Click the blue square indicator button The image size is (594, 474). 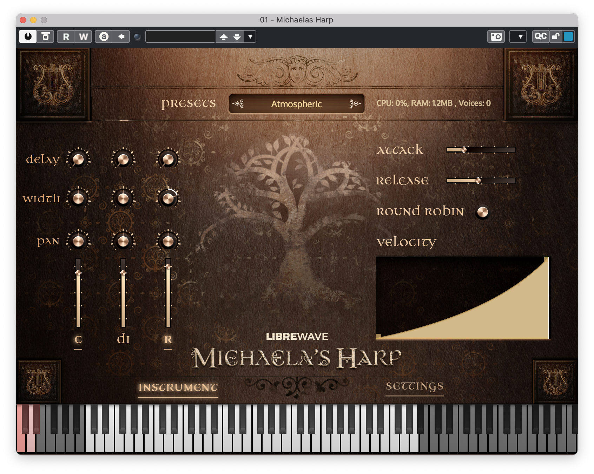[568, 36]
